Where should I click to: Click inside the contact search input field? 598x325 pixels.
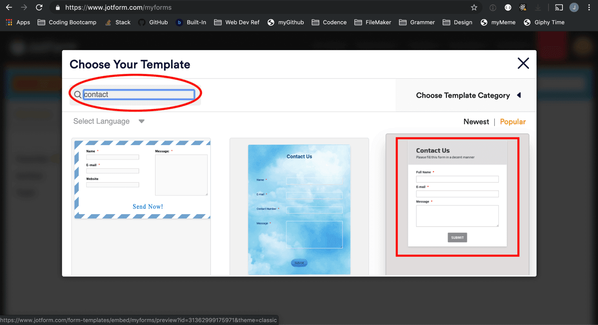(x=139, y=94)
